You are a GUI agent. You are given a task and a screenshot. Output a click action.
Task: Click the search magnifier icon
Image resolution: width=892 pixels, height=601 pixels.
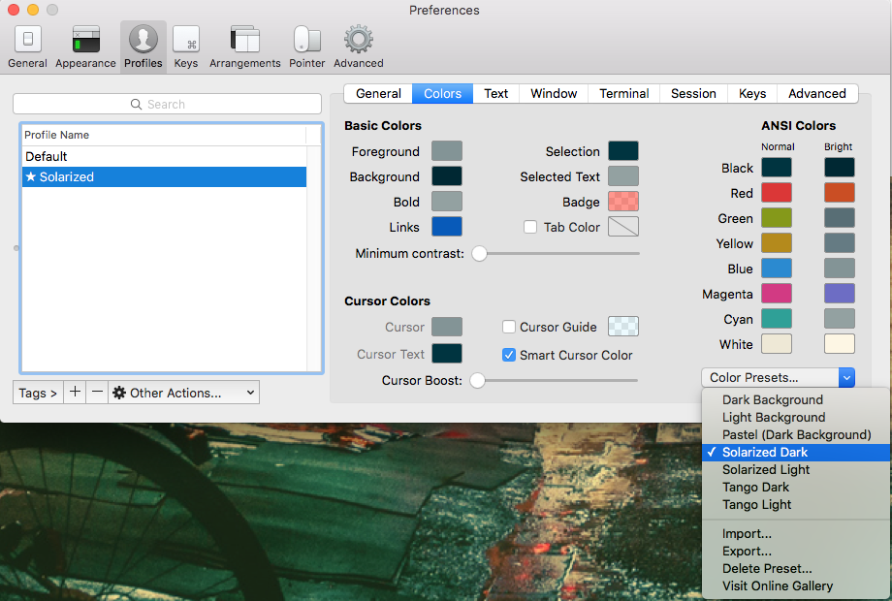(x=136, y=104)
